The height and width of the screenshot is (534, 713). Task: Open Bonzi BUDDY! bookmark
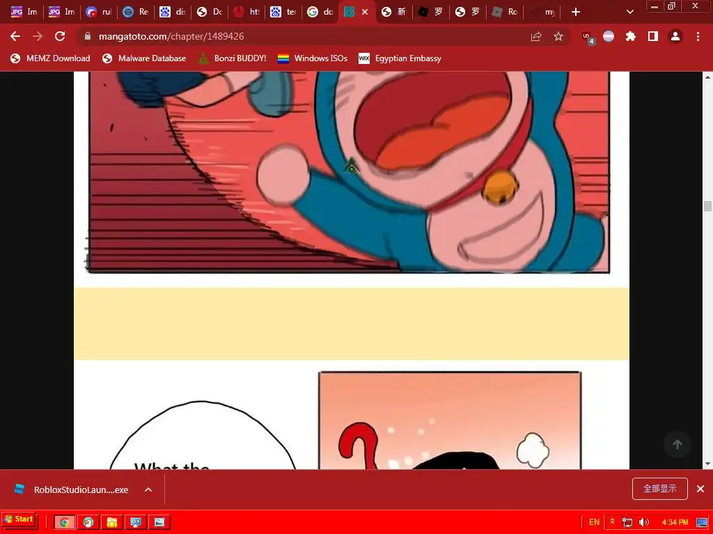click(233, 58)
